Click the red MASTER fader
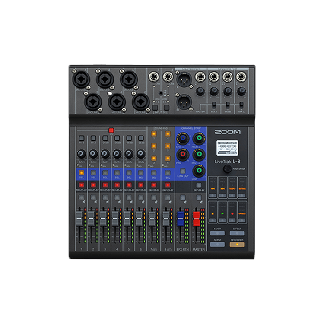The height and width of the screenshot is (324, 324). [196, 219]
